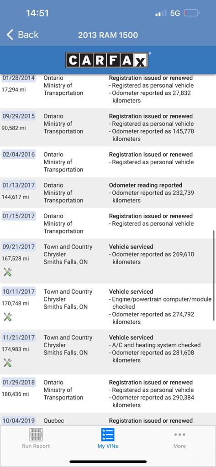This screenshot has width=216, height=467.
Task: Tap the wrench icon for 09/21/2017 service
Action: pos(7,272)
